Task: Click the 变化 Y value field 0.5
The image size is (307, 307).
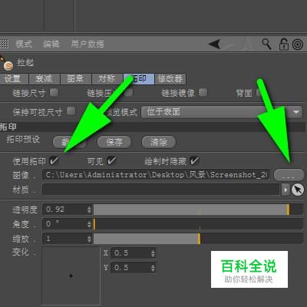Action: [130, 268]
